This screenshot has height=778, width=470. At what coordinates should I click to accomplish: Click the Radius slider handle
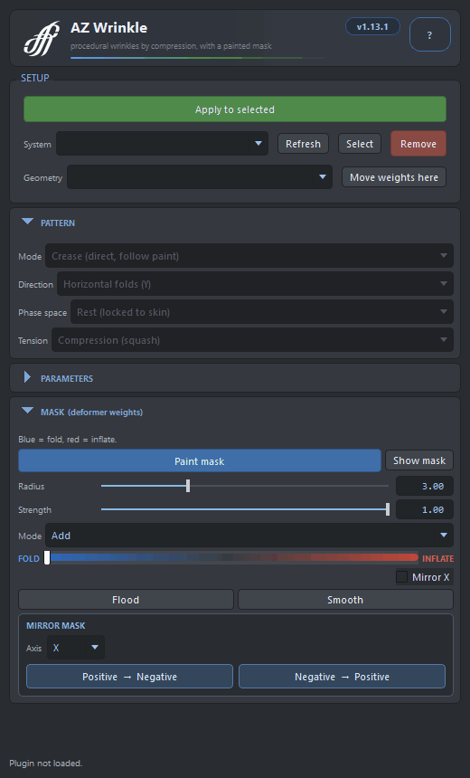pyautogui.click(x=188, y=486)
